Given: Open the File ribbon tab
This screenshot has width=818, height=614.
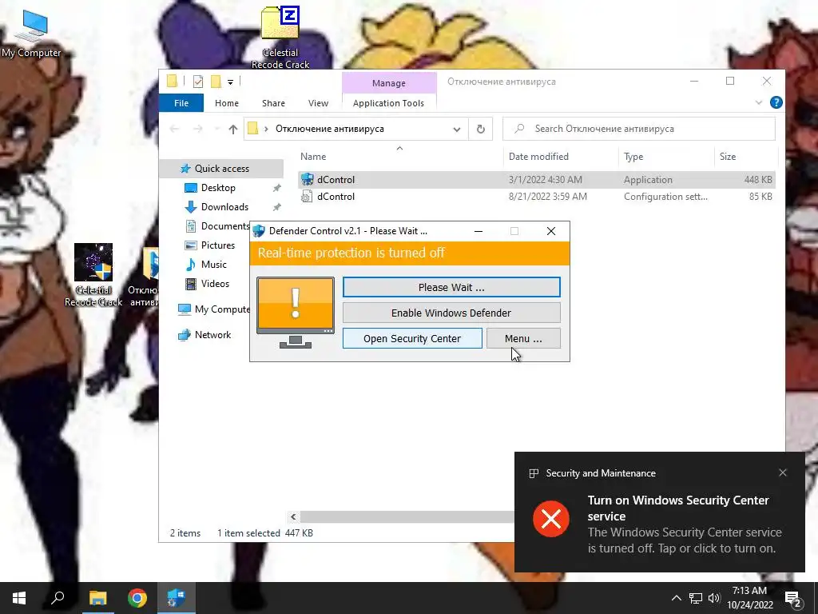Looking at the screenshot, I should click(181, 103).
